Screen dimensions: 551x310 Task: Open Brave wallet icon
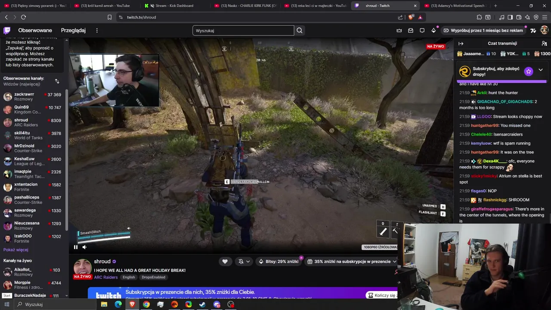[x=519, y=17]
